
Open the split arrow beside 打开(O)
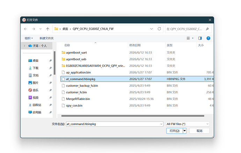185,131
